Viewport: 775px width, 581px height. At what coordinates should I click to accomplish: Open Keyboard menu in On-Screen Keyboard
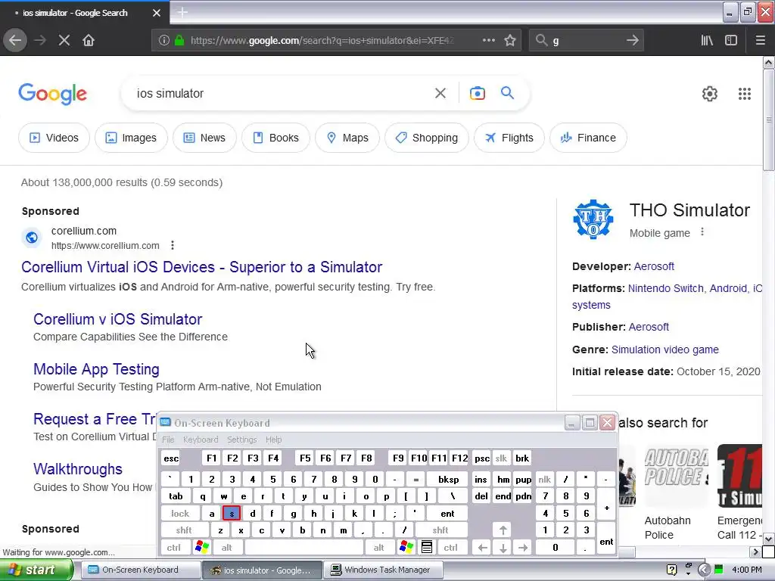pos(200,440)
